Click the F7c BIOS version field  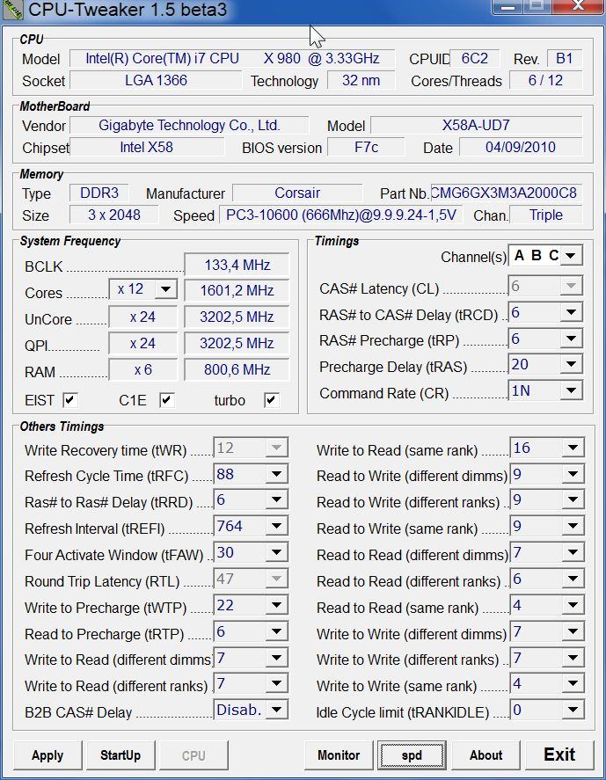(x=366, y=147)
